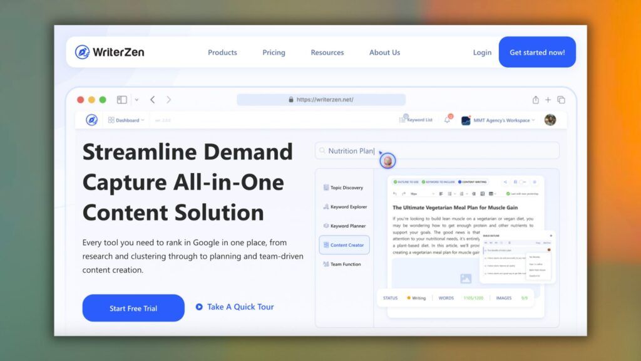Click the insert image toolbar icon
Viewport: 641px width, 361px height.
point(483,194)
